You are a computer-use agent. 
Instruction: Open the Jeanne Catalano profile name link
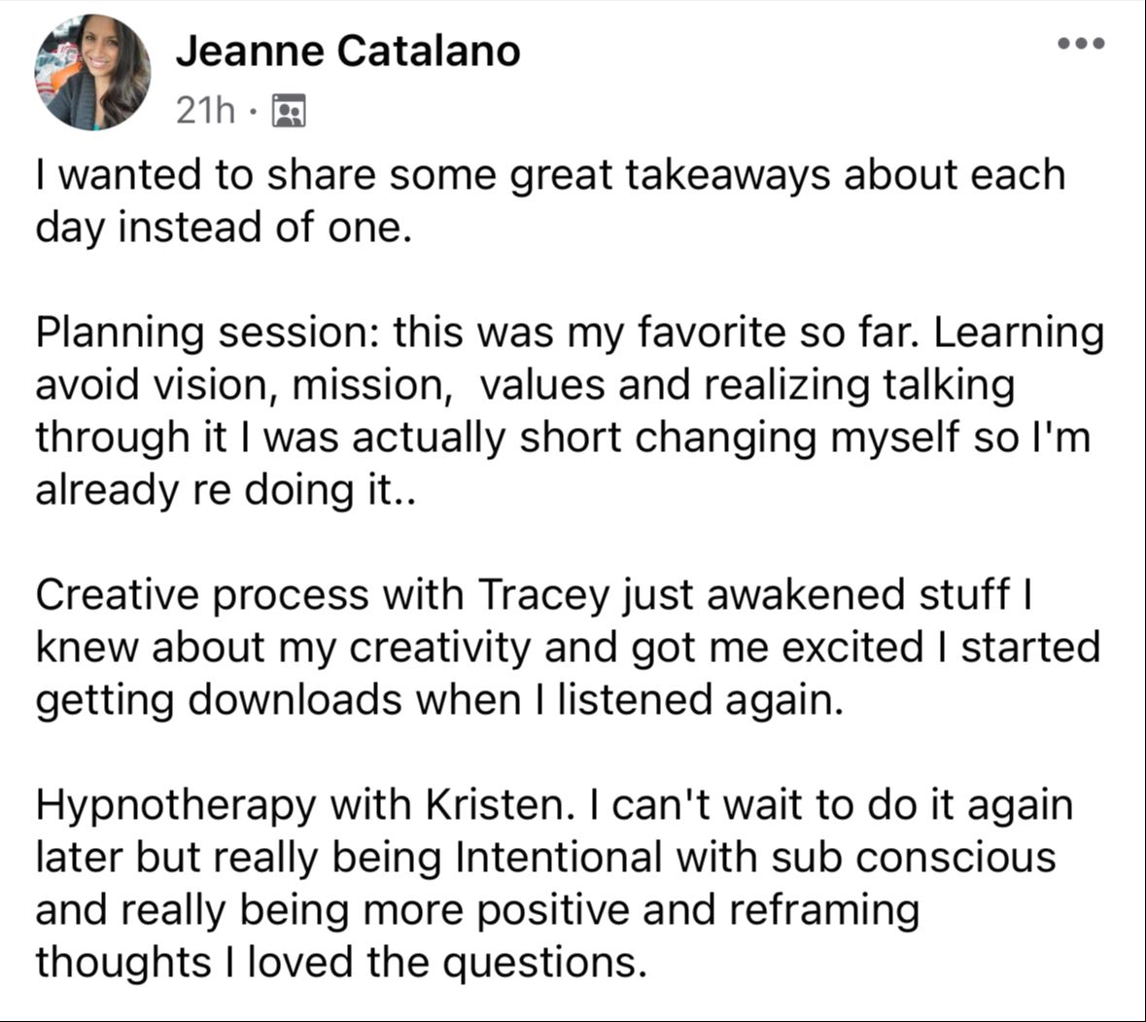pos(348,52)
